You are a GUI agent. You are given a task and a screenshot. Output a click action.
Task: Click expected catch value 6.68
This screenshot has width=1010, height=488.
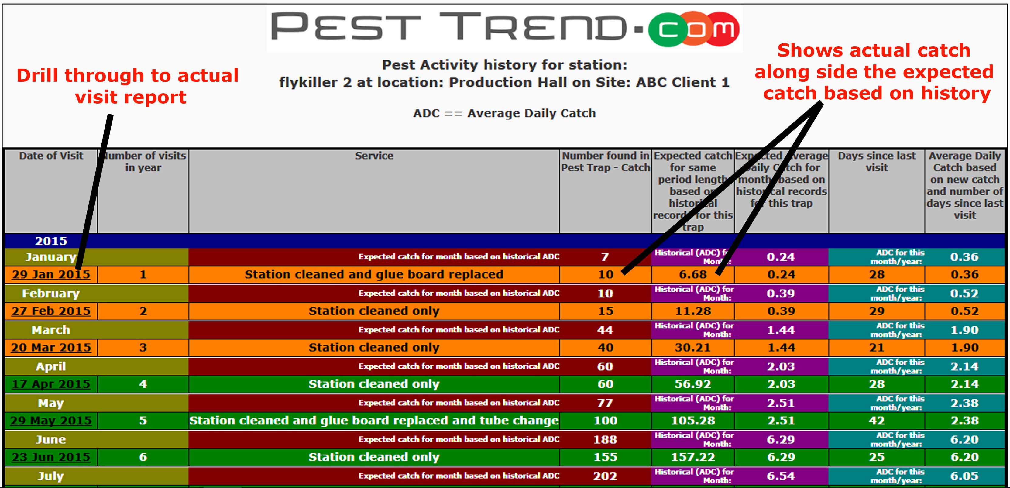pos(693,274)
